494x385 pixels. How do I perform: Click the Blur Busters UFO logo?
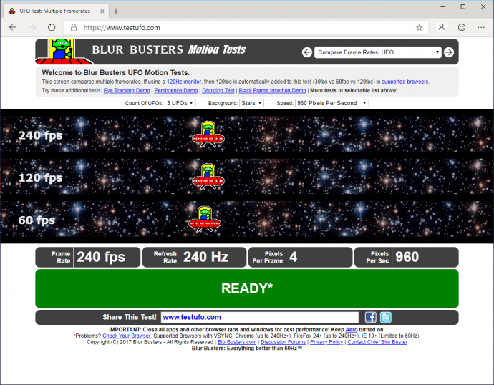pos(61,51)
